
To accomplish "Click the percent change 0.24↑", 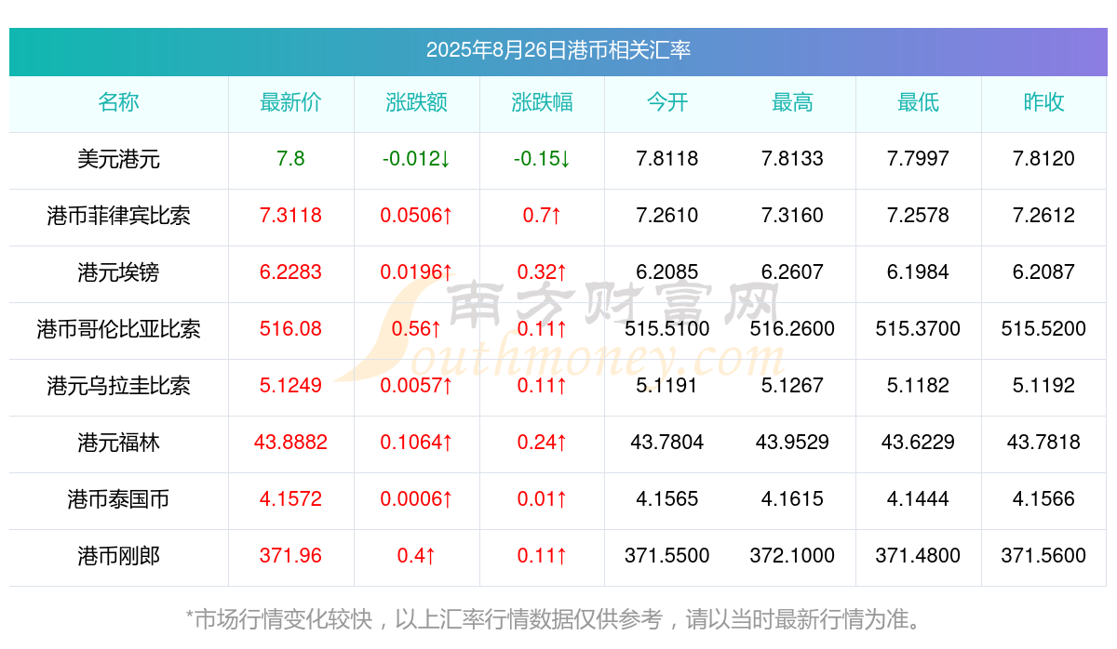I will [x=543, y=443].
